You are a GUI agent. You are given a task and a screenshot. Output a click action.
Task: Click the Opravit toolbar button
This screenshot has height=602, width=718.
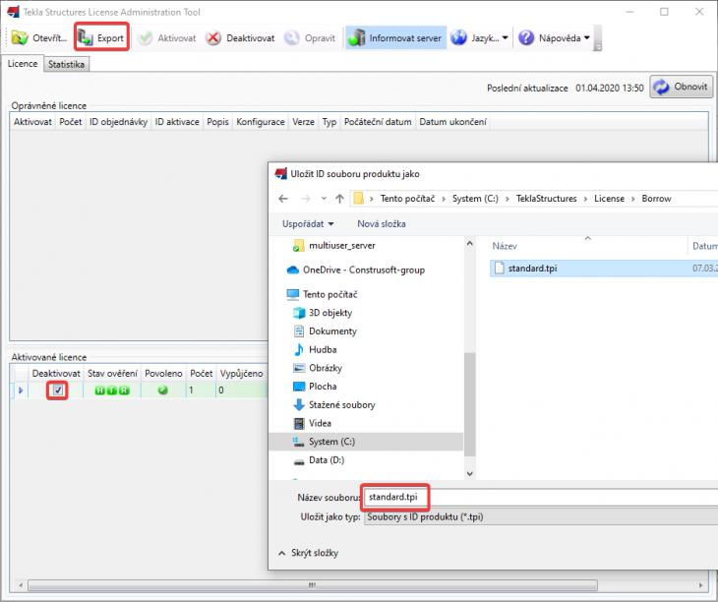click(x=310, y=38)
